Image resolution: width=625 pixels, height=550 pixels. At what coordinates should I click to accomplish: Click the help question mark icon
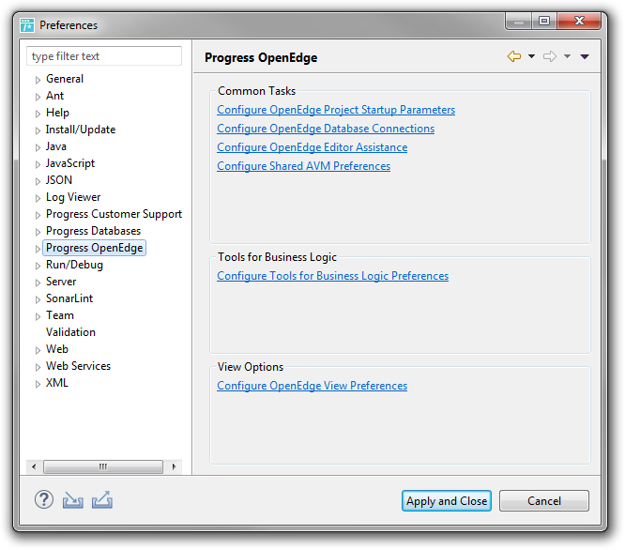(x=44, y=499)
